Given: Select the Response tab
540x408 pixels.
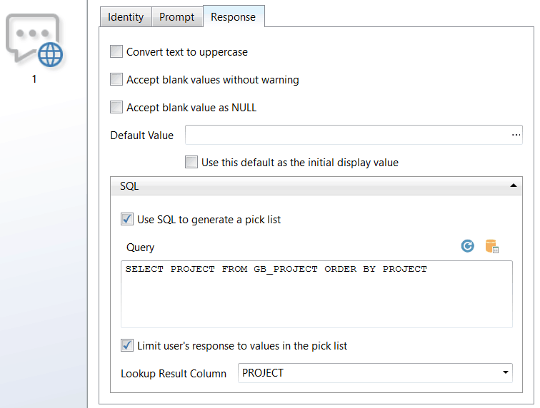Looking at the screenshot, I should [233, 17].
